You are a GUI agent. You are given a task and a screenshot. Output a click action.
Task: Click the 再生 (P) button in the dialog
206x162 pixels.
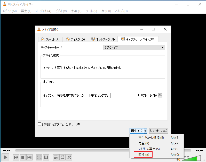[x=137, y=131]
